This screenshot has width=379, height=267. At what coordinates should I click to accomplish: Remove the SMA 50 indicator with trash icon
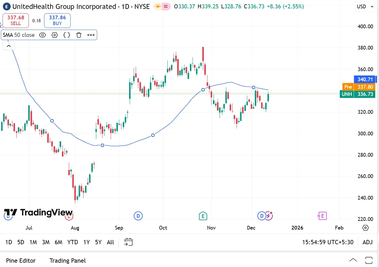[79, 35]
